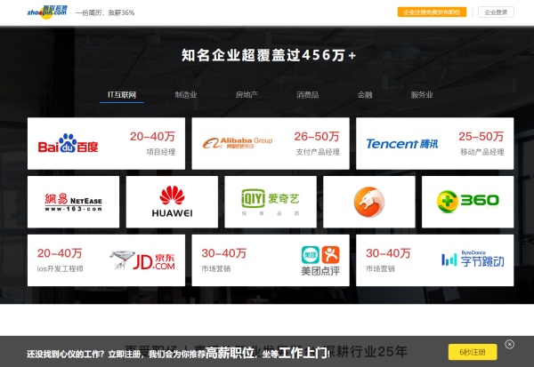Select the 360 logo tile

tap(467, 202)
